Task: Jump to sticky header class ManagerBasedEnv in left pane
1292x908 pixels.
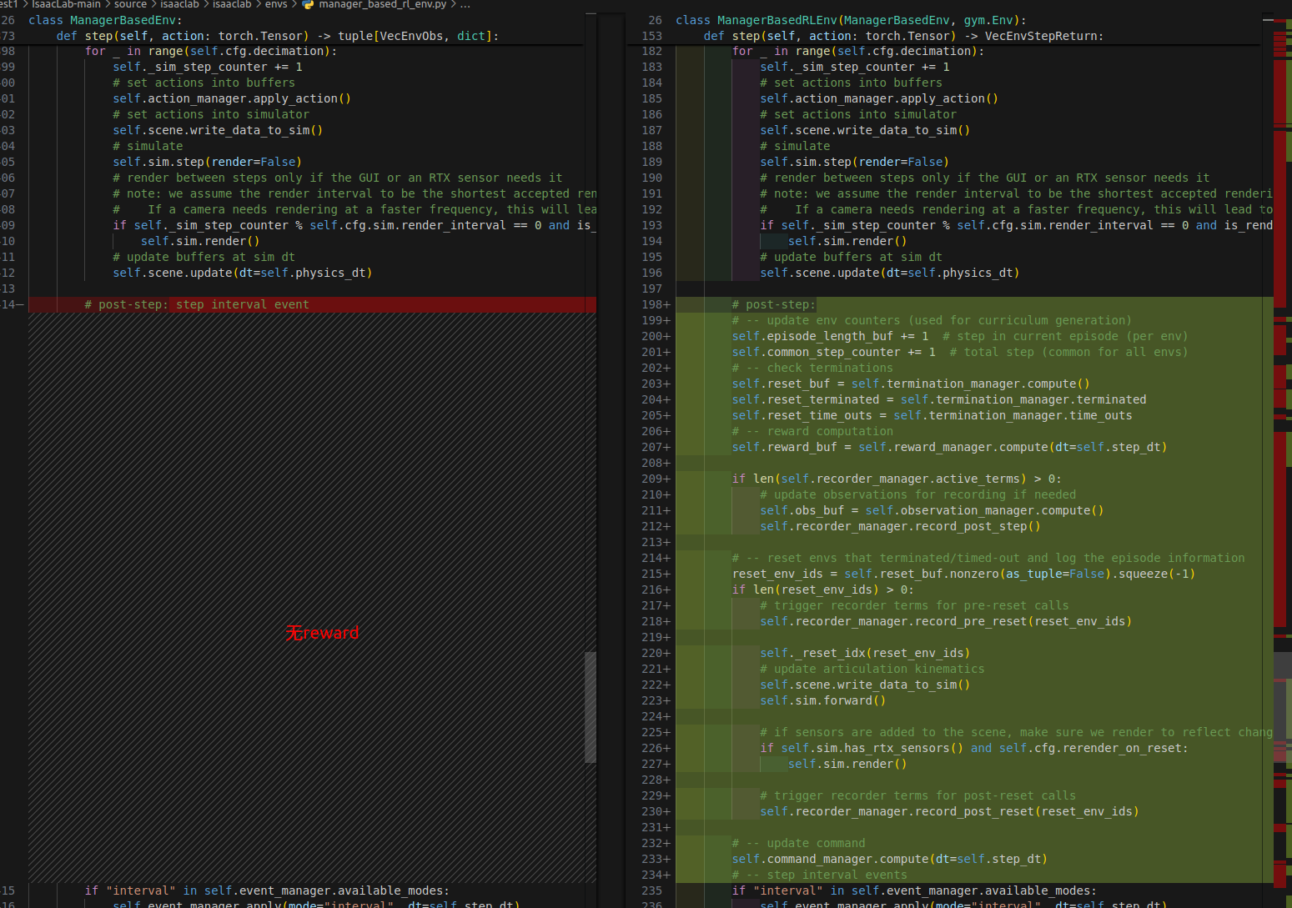Action: click(x=105, y=20)
